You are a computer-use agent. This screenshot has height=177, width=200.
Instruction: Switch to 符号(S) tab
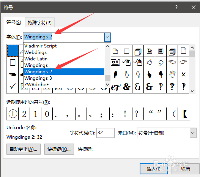click(x=14, y=22)
